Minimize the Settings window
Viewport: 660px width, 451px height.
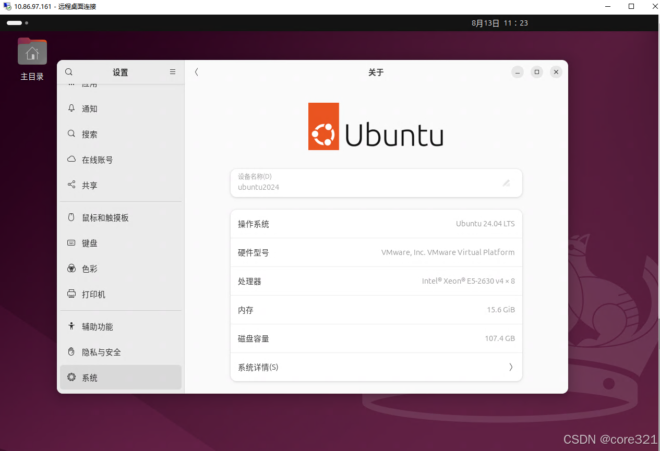click(517, 72)
